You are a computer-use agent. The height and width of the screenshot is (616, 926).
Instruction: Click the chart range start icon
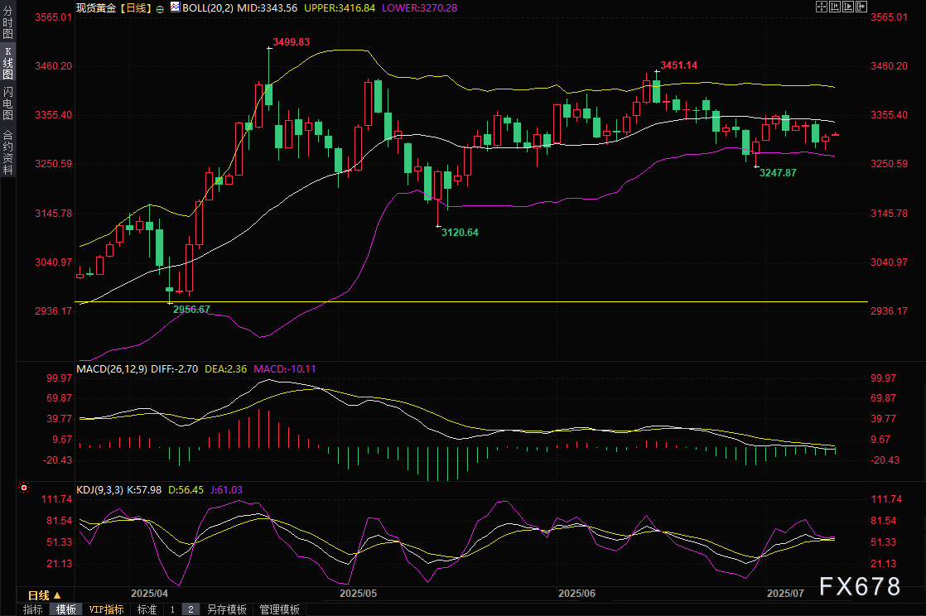834,7
